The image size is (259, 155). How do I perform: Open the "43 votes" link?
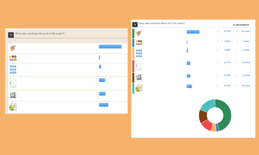point(246,31)
